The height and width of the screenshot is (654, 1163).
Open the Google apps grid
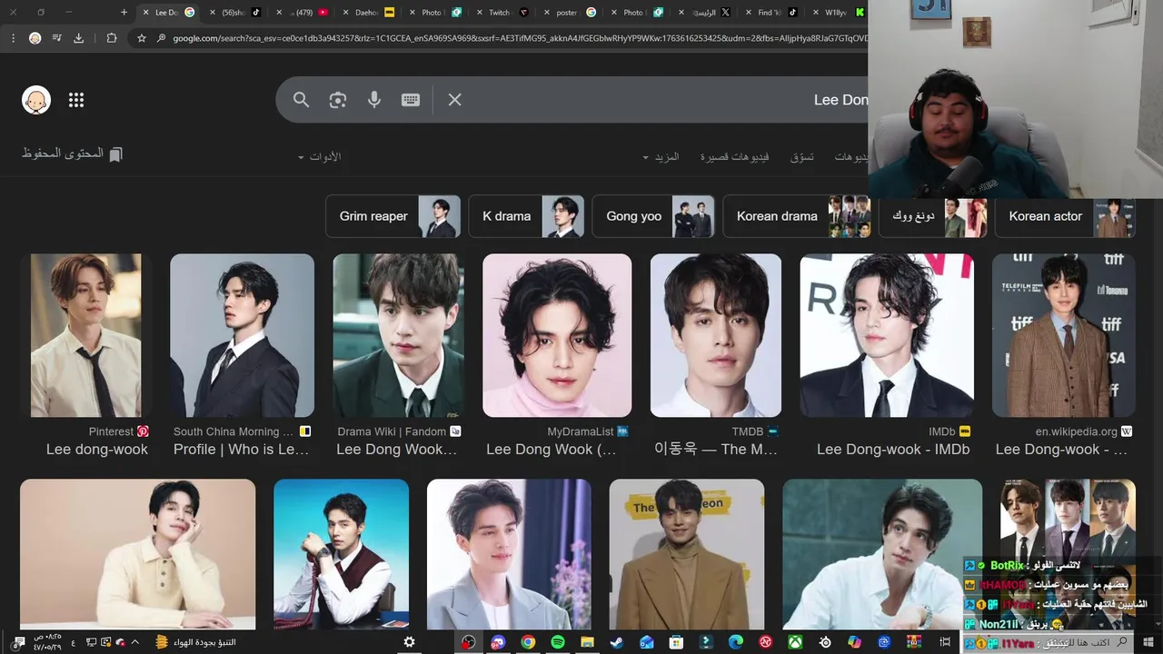[x=76, y=100]
